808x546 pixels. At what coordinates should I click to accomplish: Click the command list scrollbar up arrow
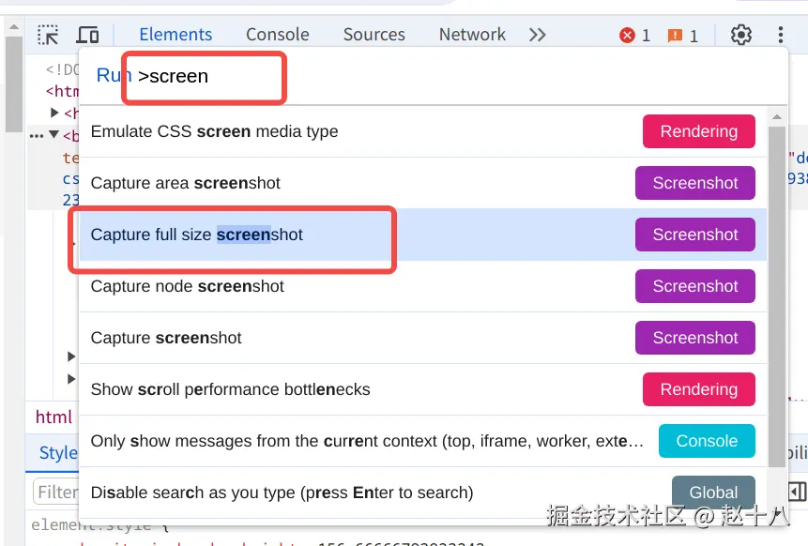777,117
